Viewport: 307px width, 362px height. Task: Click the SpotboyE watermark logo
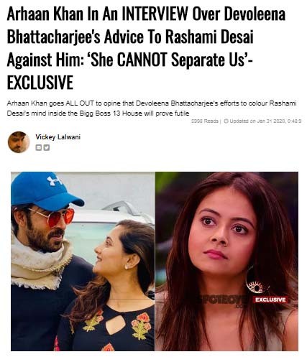click(x=221, y=301)
